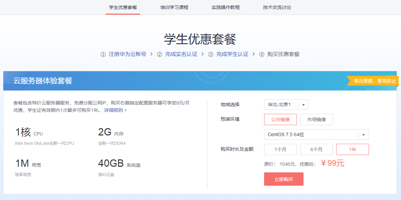The height and width of the screenshot is (200, 401).
Task: Open 培训学习课程 tab
Action: tap(174, 7)
